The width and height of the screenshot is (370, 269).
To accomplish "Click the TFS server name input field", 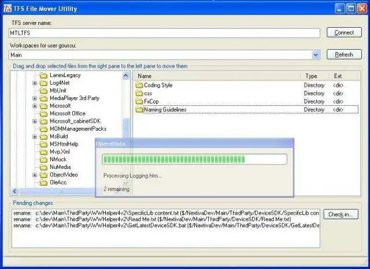I will point(164,33).
